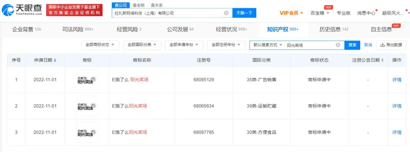410x152 pixels.
Task: Switch to the 查关系 search tab
Action: tap(157, 5)
